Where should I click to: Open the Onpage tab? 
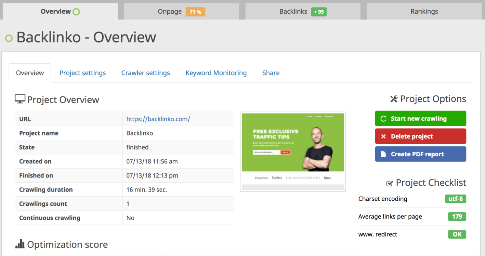click(181, 12)
